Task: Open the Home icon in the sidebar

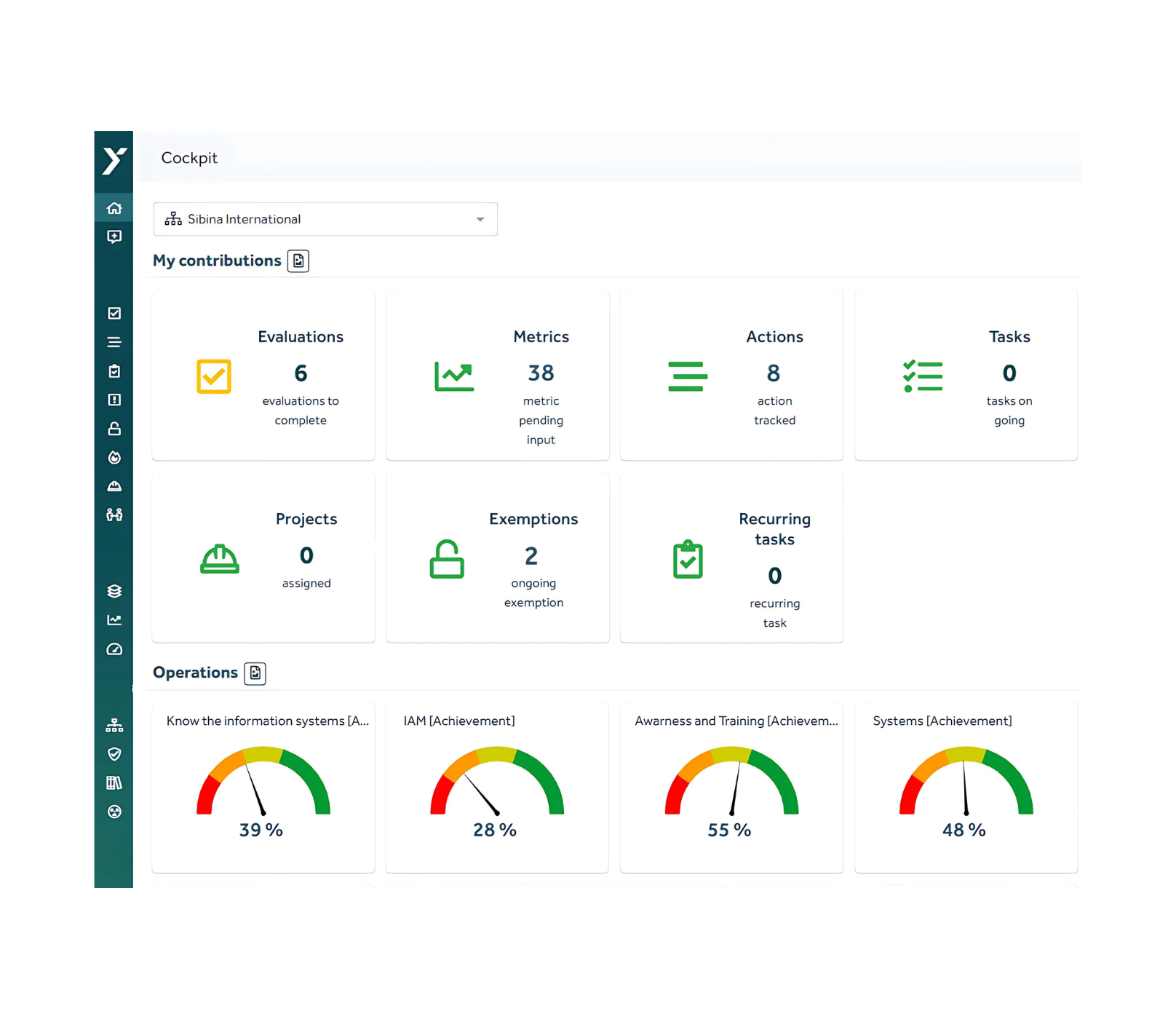Action: (114, 208)
